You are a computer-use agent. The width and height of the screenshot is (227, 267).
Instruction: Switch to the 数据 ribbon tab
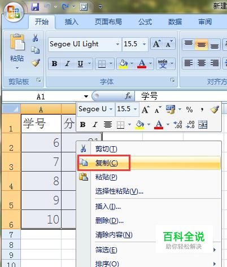(175, 22)
